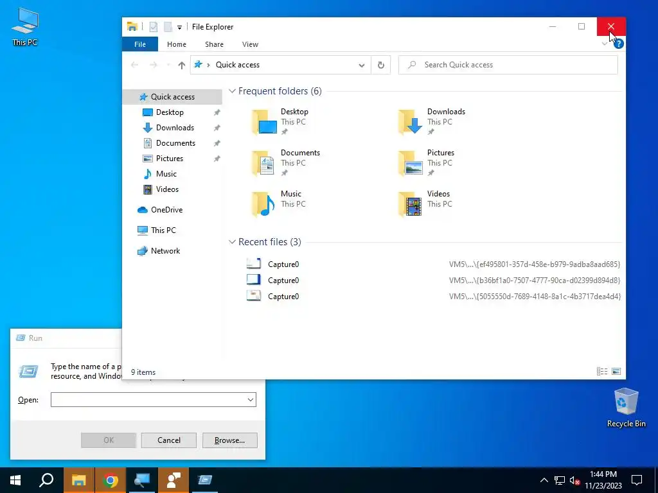This screenshot has height=493, width=658.
Task: Select the Music folder icon in Frequent folders
Action: pos(264,204)
